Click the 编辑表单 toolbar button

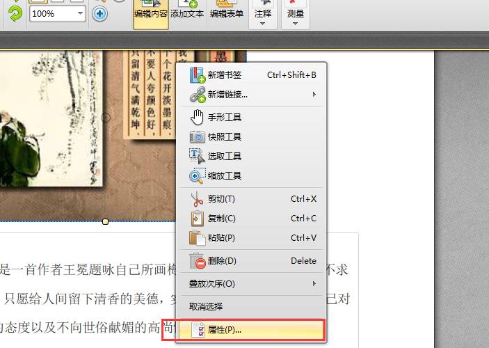pos(227,13)
